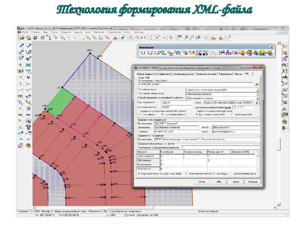Click the arrow cursor selection tool icon

[x=171, y=38]
